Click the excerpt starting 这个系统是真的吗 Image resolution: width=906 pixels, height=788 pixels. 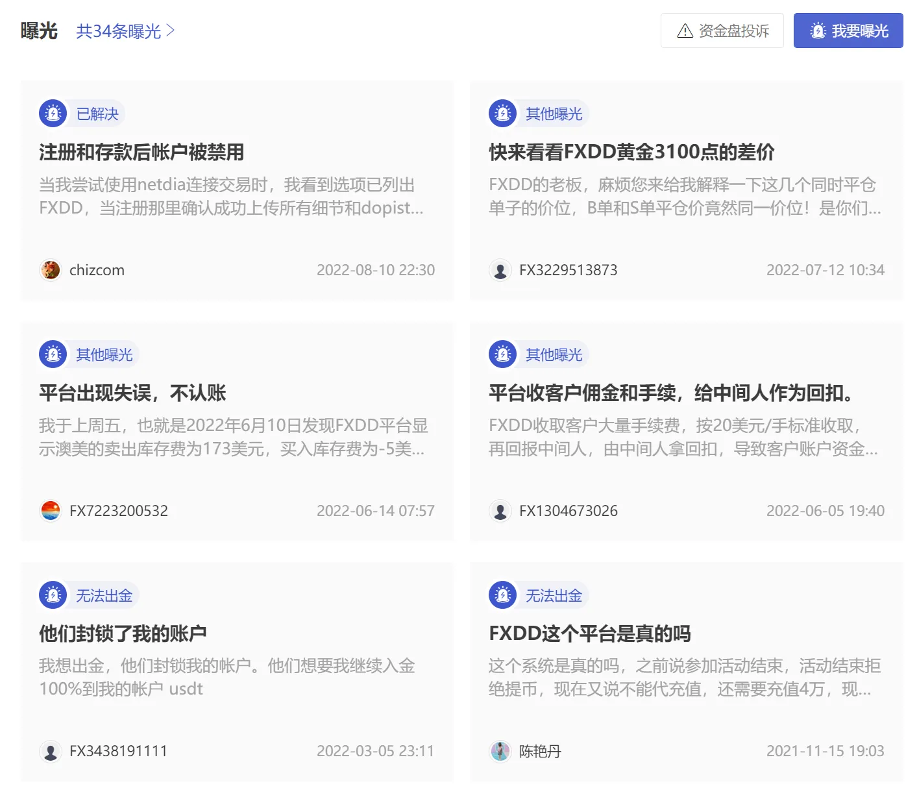click(685, 678)
